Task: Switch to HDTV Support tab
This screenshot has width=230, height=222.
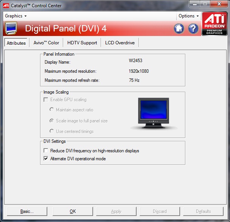Action: pos(82,43)
